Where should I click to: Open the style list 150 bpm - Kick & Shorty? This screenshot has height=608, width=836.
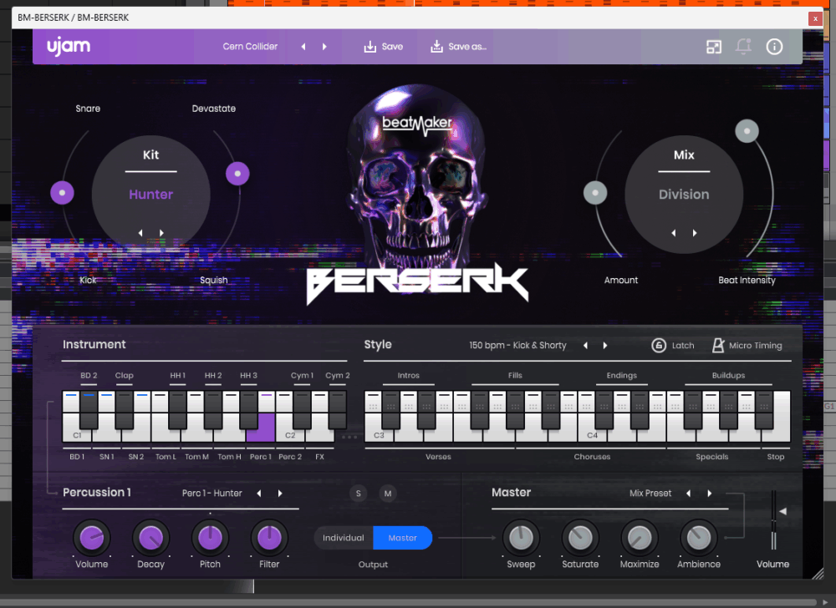click(517, 346)
